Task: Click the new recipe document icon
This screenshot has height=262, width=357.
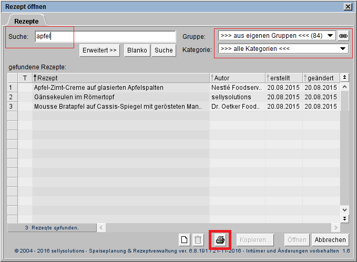Action: click(185, 240)
